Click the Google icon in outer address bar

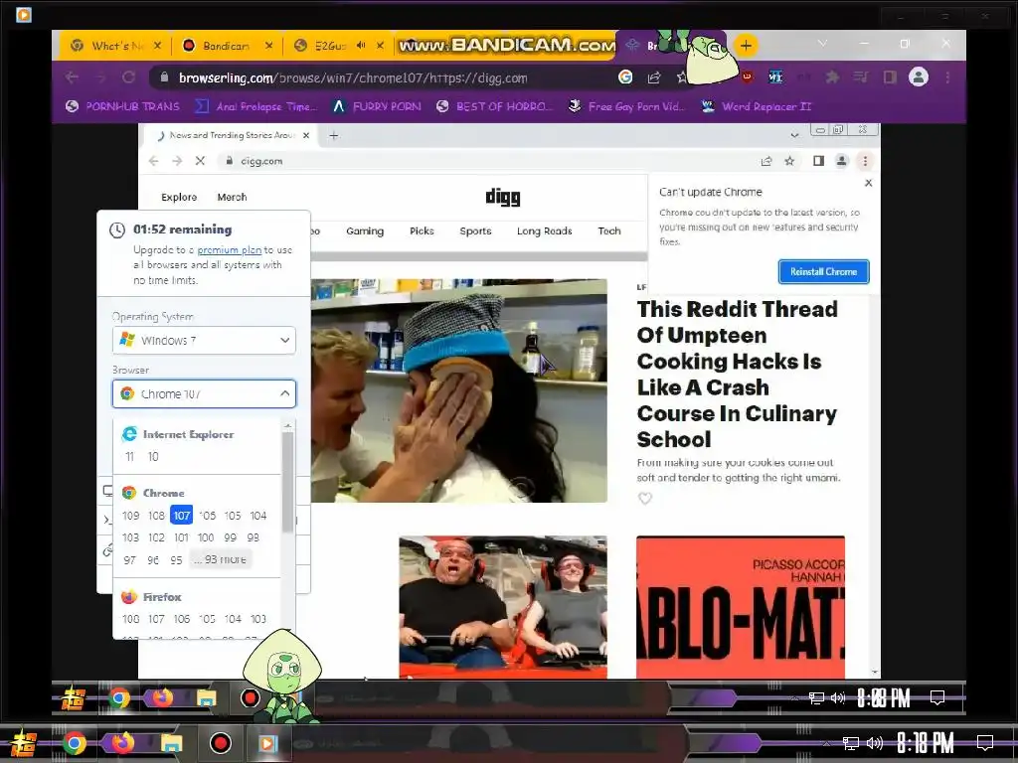pyautogui.click(x=625, y=77)
